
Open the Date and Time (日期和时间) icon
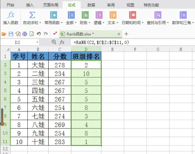133,15
